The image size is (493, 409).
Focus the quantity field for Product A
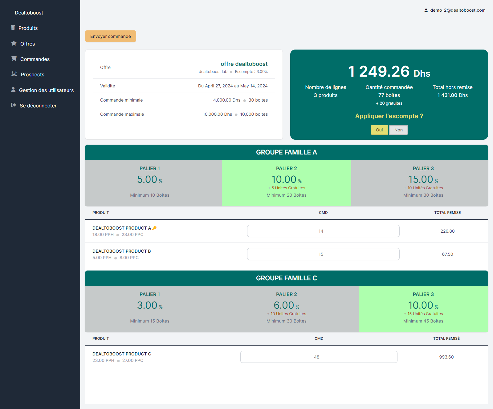pos(323,231)
